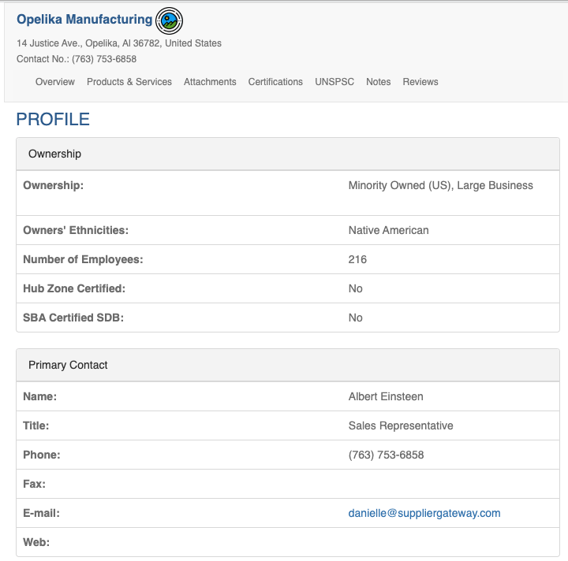This screenshot has width=568, height=561.
Task: Switch to the Overview tab
Action: point(55,82)
